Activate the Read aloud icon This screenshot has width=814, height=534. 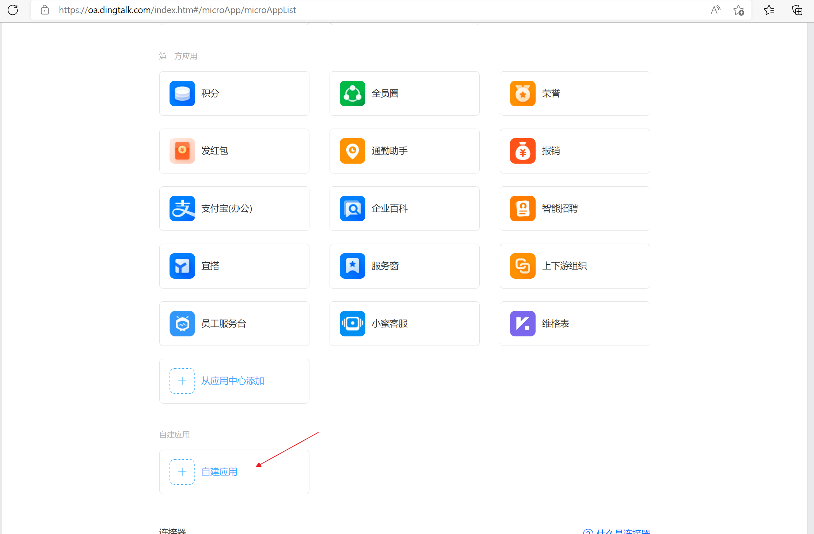(x=715, y=10)
